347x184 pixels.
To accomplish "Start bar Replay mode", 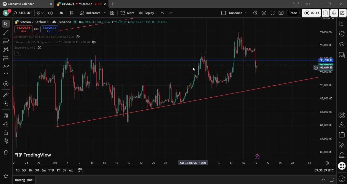I will coord(146,13).
